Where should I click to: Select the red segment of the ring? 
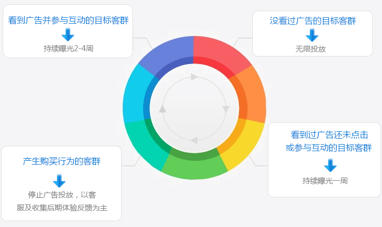217,53
